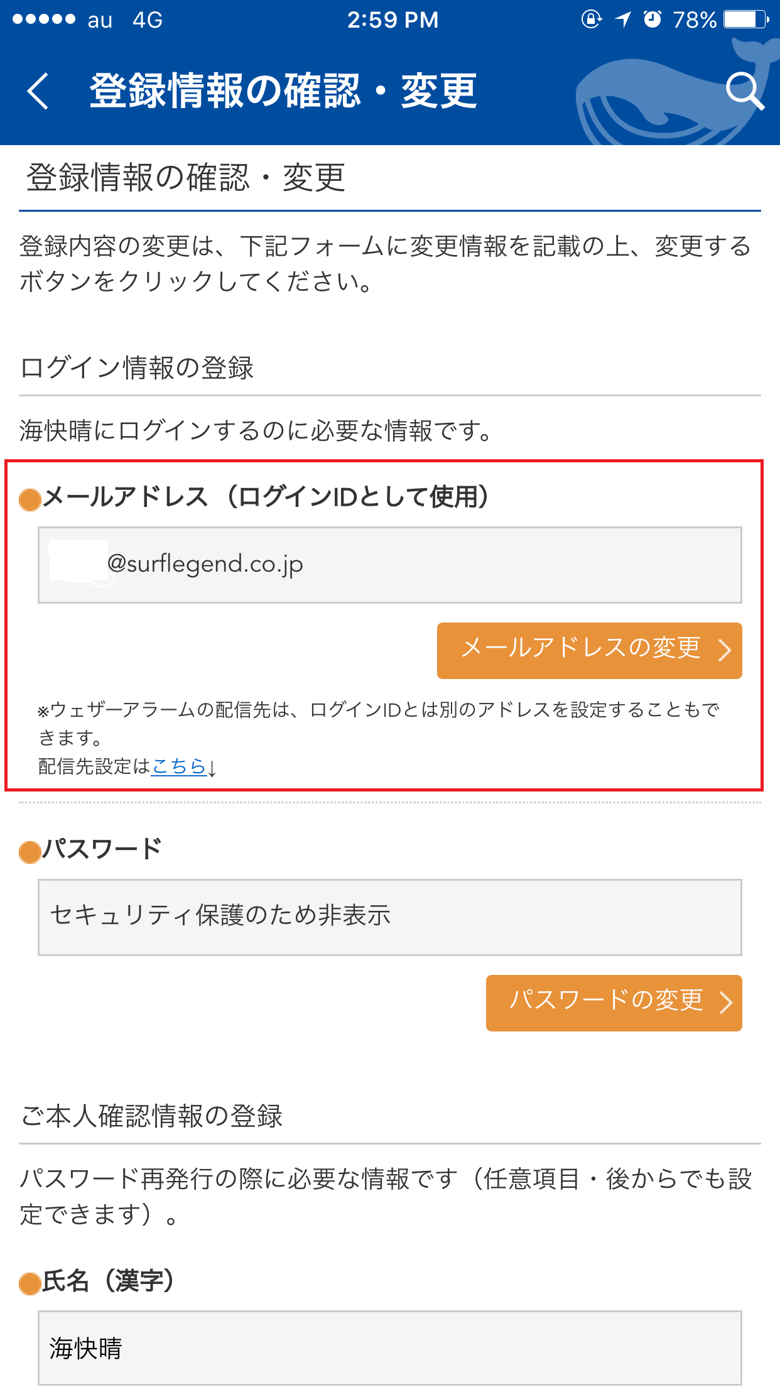Screen dimensions: 780x1387
Task: Tap the chevron on メールアドレスの変更
Action: coord(725,651)
